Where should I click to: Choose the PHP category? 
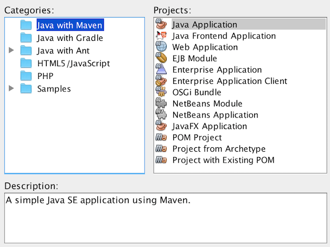pyautogui.click(x=45, y=76)
